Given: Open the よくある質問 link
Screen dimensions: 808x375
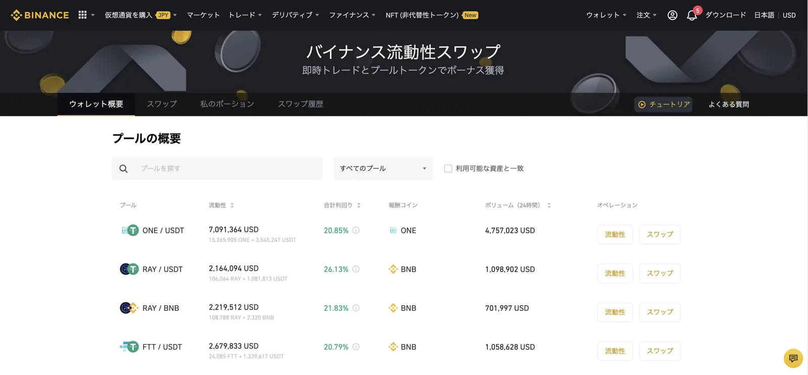Looking at the screenshot, I should coord(729,104).
